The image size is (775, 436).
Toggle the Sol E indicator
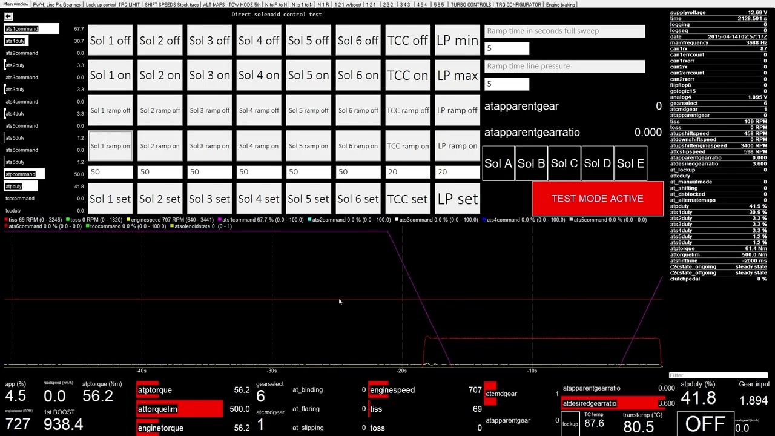pyautogui.click(x=630, y=163)
